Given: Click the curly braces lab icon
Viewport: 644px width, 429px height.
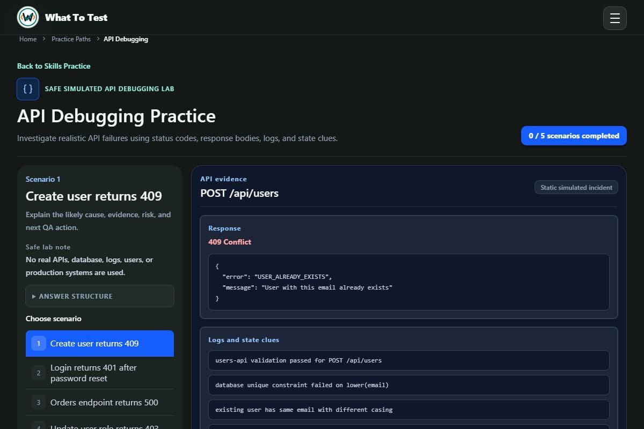Looking at the screenshot, I should pyautogui.click(x=28, y=89).
